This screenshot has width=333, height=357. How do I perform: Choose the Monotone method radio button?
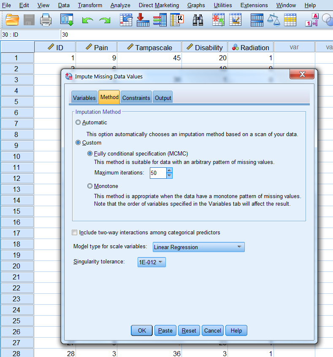click(90, 186)
